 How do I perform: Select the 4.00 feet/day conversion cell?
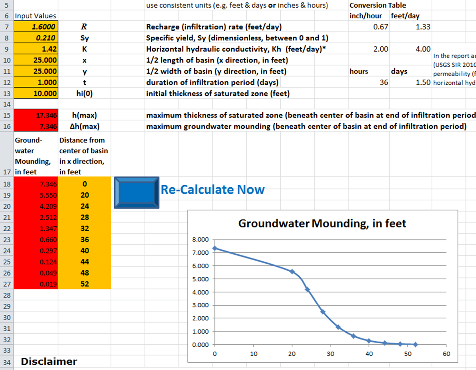[x=411, y=49]
